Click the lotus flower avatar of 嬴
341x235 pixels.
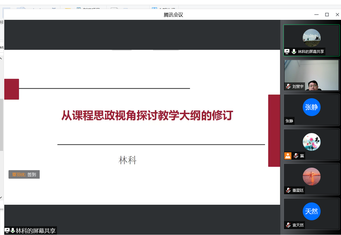(x=312, y=142)
